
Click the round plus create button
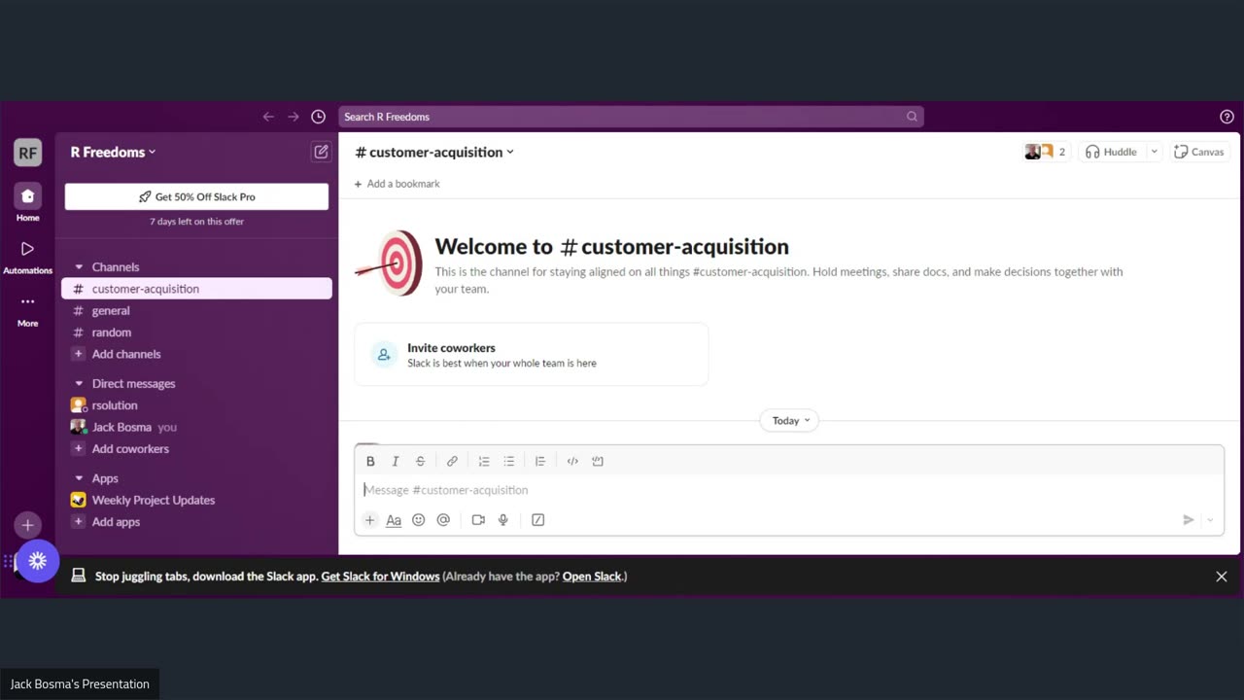27,525
